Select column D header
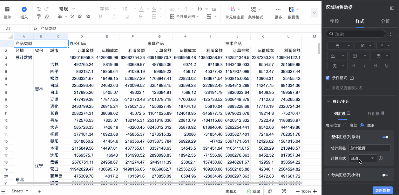The height and width of the screenshot is (195, 399). [x=82, y=36]
